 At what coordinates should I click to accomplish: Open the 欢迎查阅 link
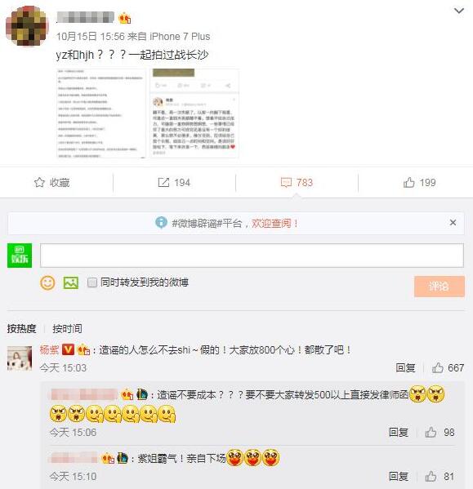pyautogui.click(x=274, y=224)
